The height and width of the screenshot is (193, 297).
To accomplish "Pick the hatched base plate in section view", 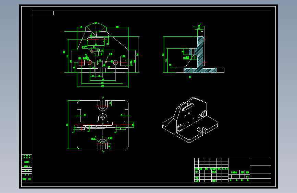I will [200, 70].
